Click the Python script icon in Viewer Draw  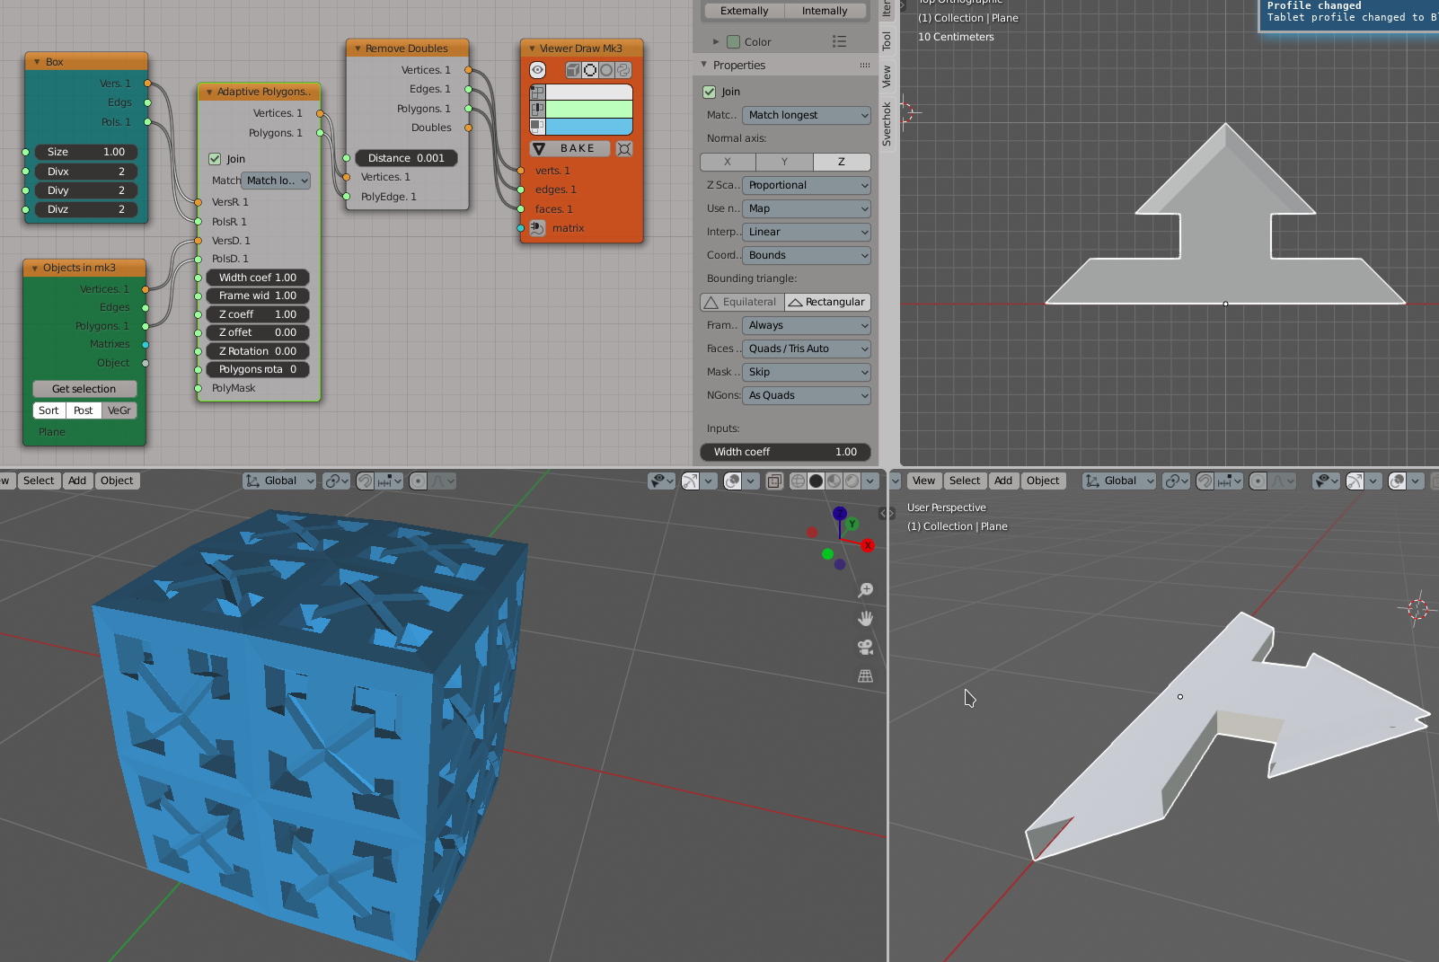tap(624, 70)
